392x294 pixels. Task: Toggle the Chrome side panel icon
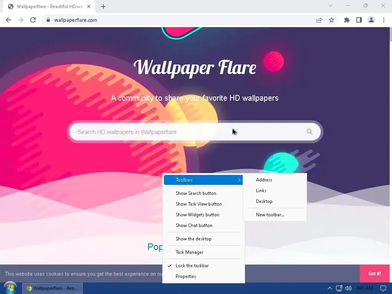359,20
